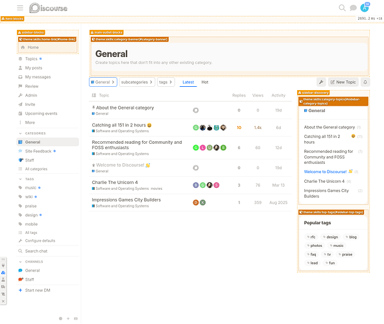Open the search magnifier icon
Image resolution: width=384 pixels, height=324 pixels.
342,8
